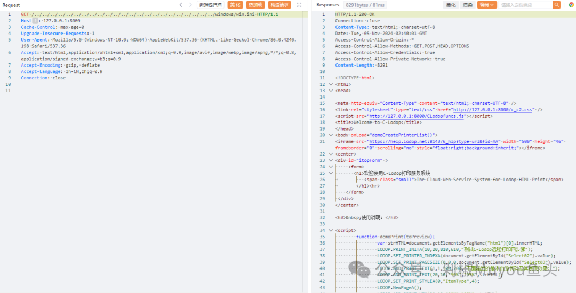
Task: Open the help.lodop.net iframe URL link
Action: [435, 142]
